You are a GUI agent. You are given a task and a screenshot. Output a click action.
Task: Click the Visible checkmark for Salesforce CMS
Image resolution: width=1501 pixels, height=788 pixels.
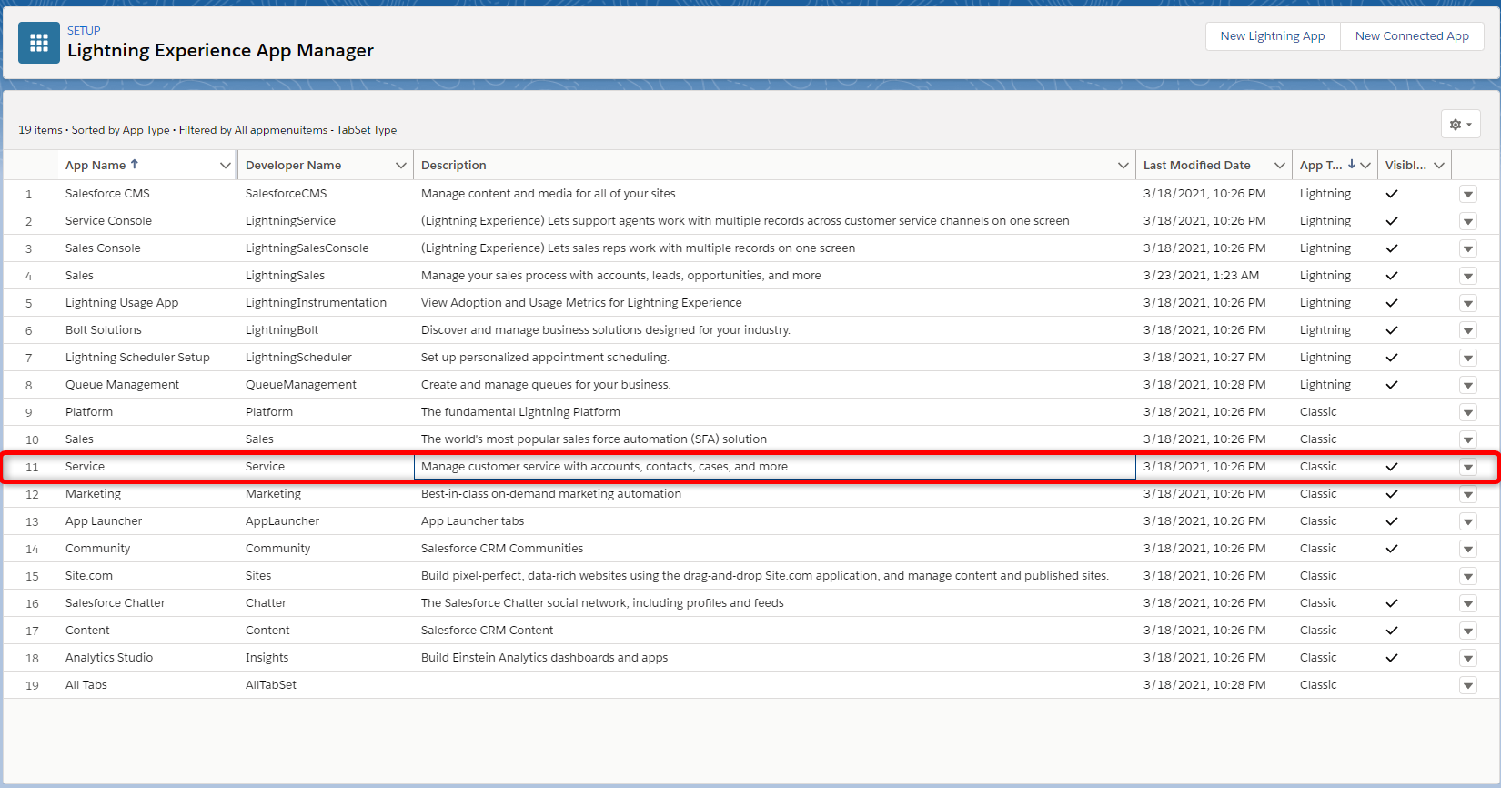[1392, 194]
